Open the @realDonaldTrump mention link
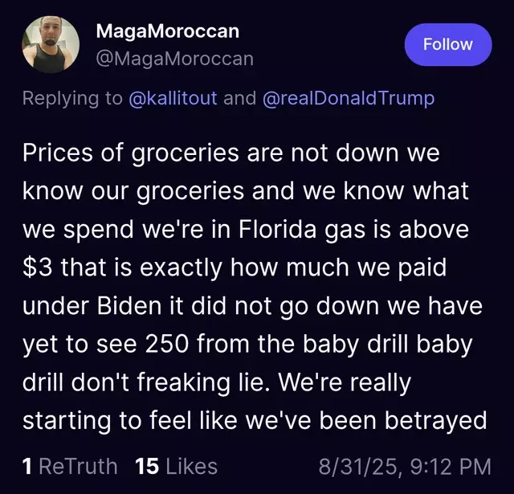Viewport: 514px width, 494px height. [x=349, y=98]
